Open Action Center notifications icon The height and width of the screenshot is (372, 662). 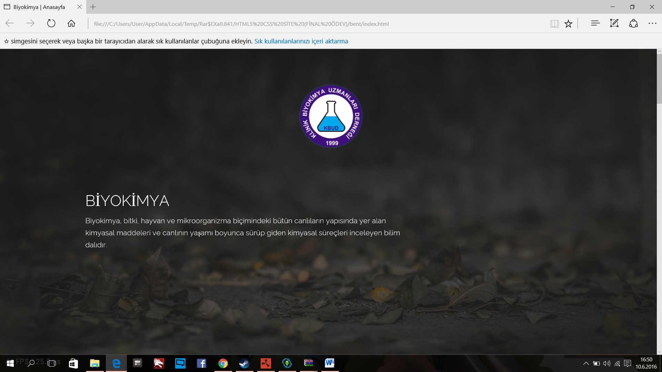click(628, 363)
